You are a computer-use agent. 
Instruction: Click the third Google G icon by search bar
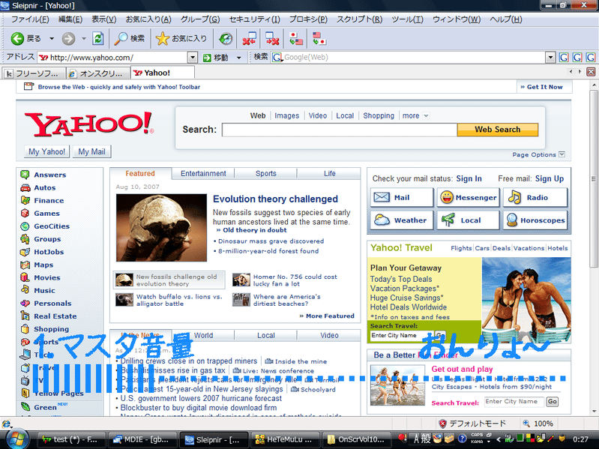(591, 57)
